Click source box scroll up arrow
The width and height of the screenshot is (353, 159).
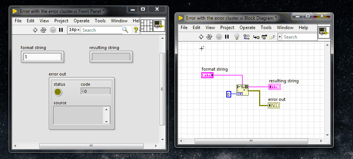[107, 110]
